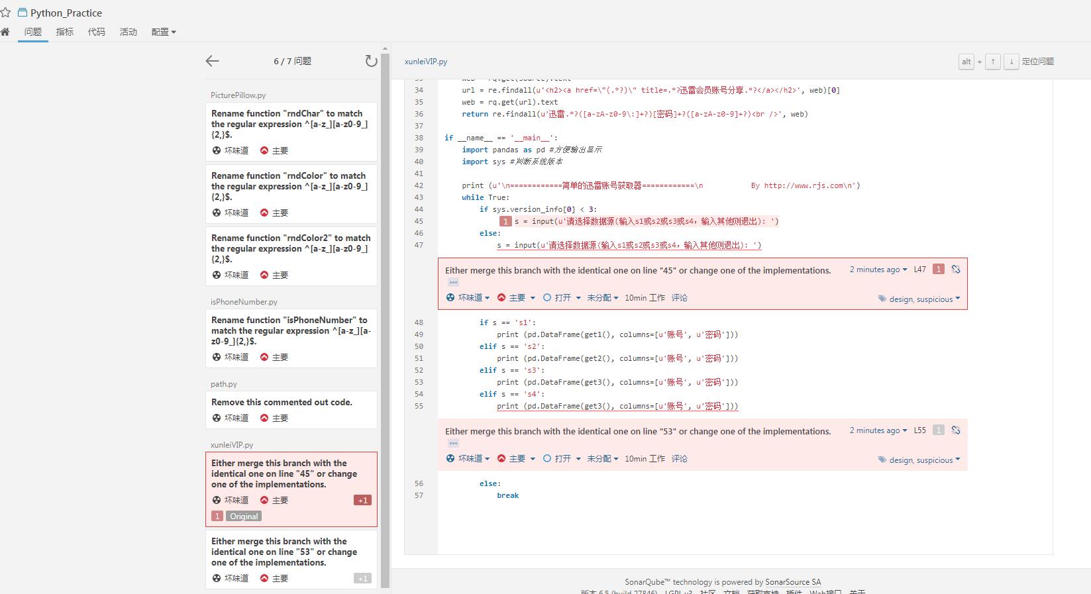Click the xunleiVIP.py heading in sidebar

coord(232,445)
